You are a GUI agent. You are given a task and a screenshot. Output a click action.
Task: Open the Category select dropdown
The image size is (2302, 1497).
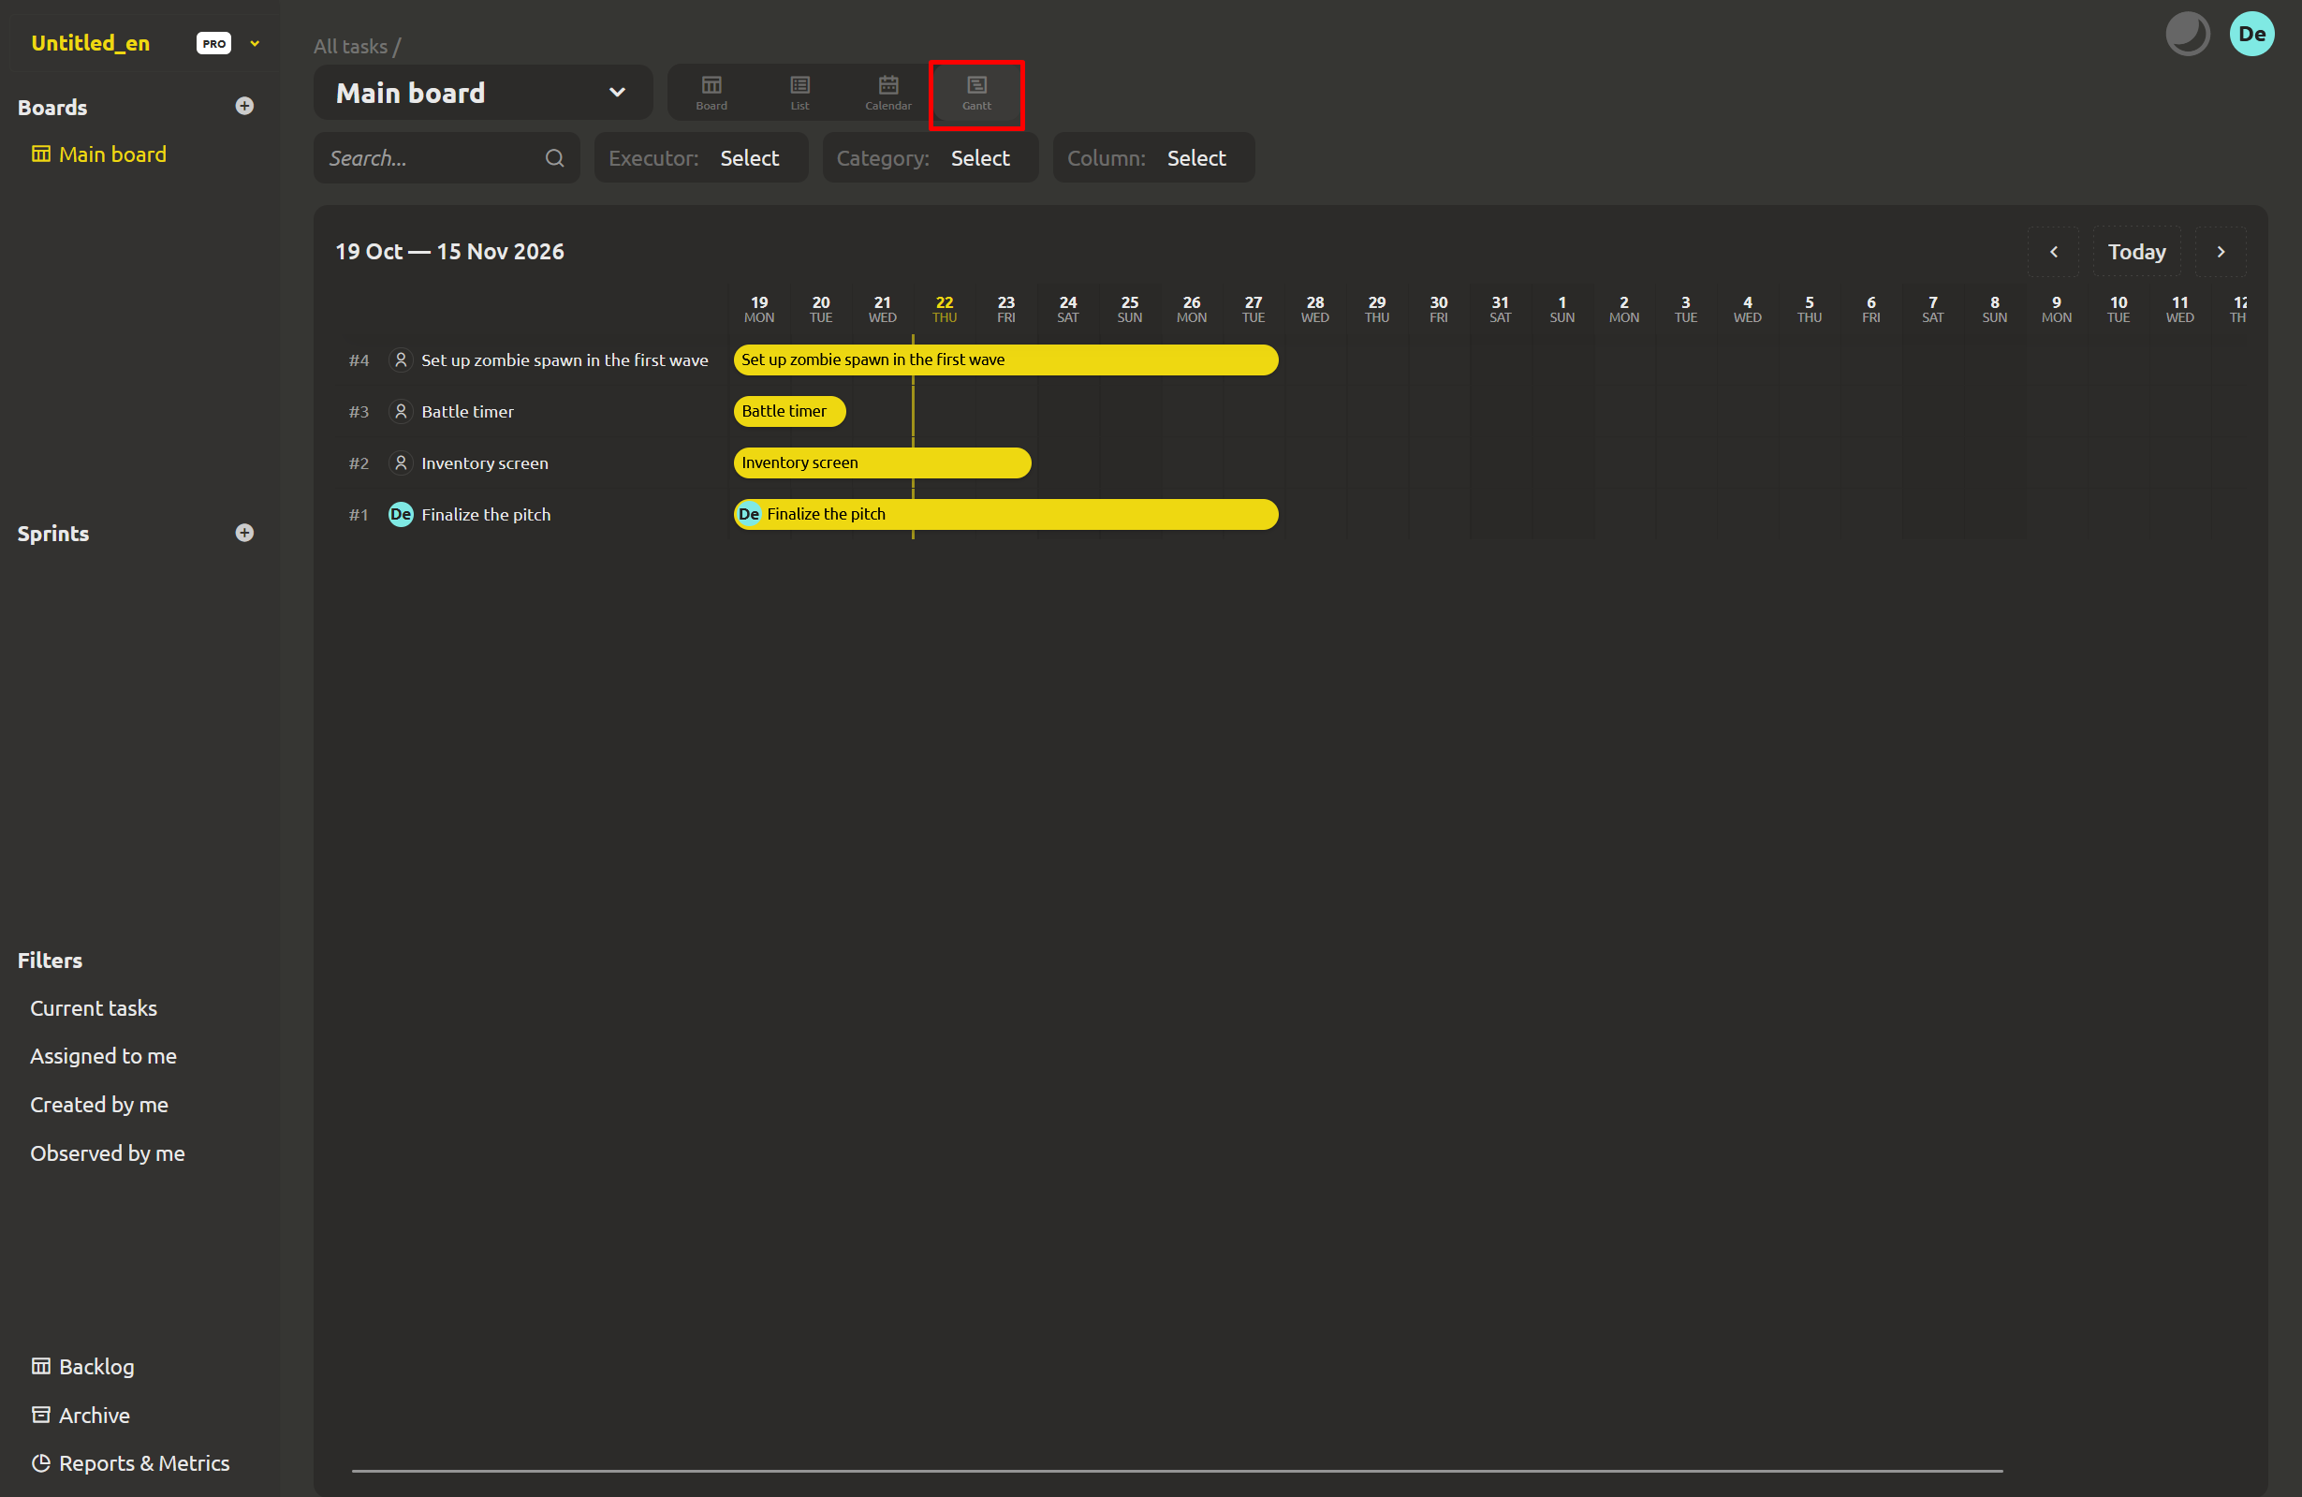click(x=931, y=158)
